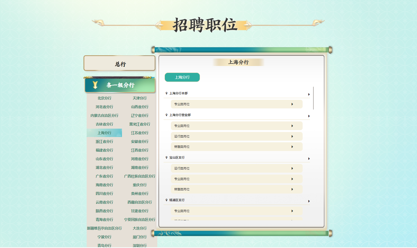This screenshot has height=248, width=417.
Task: View 贵州省分行 positions
Action: click(x=140, y=194)
